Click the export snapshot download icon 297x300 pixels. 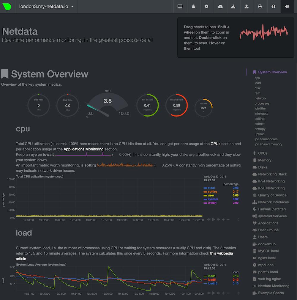[233, 7]
